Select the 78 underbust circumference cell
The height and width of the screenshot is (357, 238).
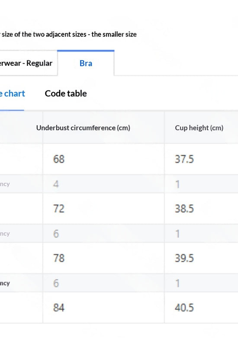click(x=103, y=258)
